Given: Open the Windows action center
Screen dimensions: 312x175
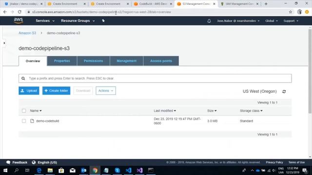Looking at the screenshot, I should tap(305, 171).
